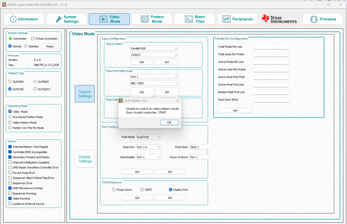This screenshot has width=347, height=224.
Task: Toggle Secondary Present and Ready checkbox
Action: (x=10, y=157)
